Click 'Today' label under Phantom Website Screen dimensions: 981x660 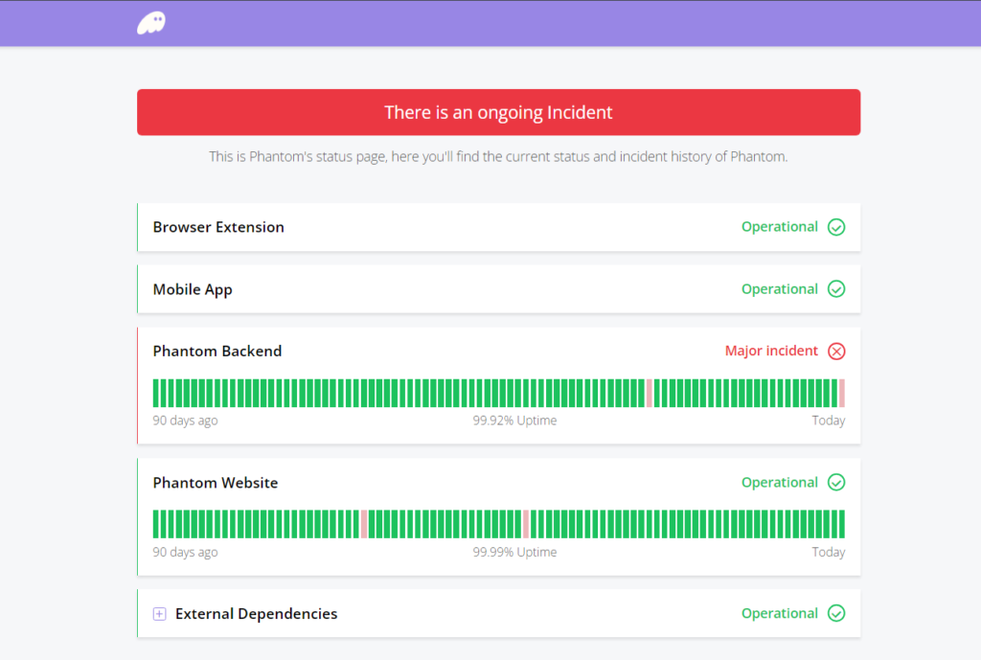pos(829,552)
